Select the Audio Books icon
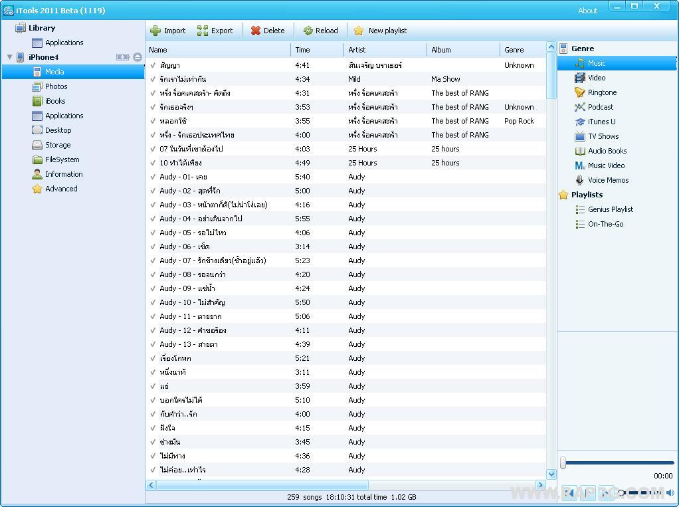The width and height of the screenshot is (679, 507). pos(580,151)
